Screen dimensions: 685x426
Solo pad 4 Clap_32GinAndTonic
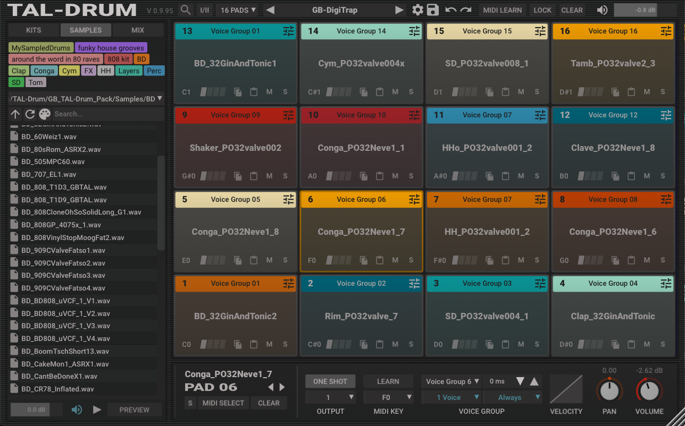point(663,344)
